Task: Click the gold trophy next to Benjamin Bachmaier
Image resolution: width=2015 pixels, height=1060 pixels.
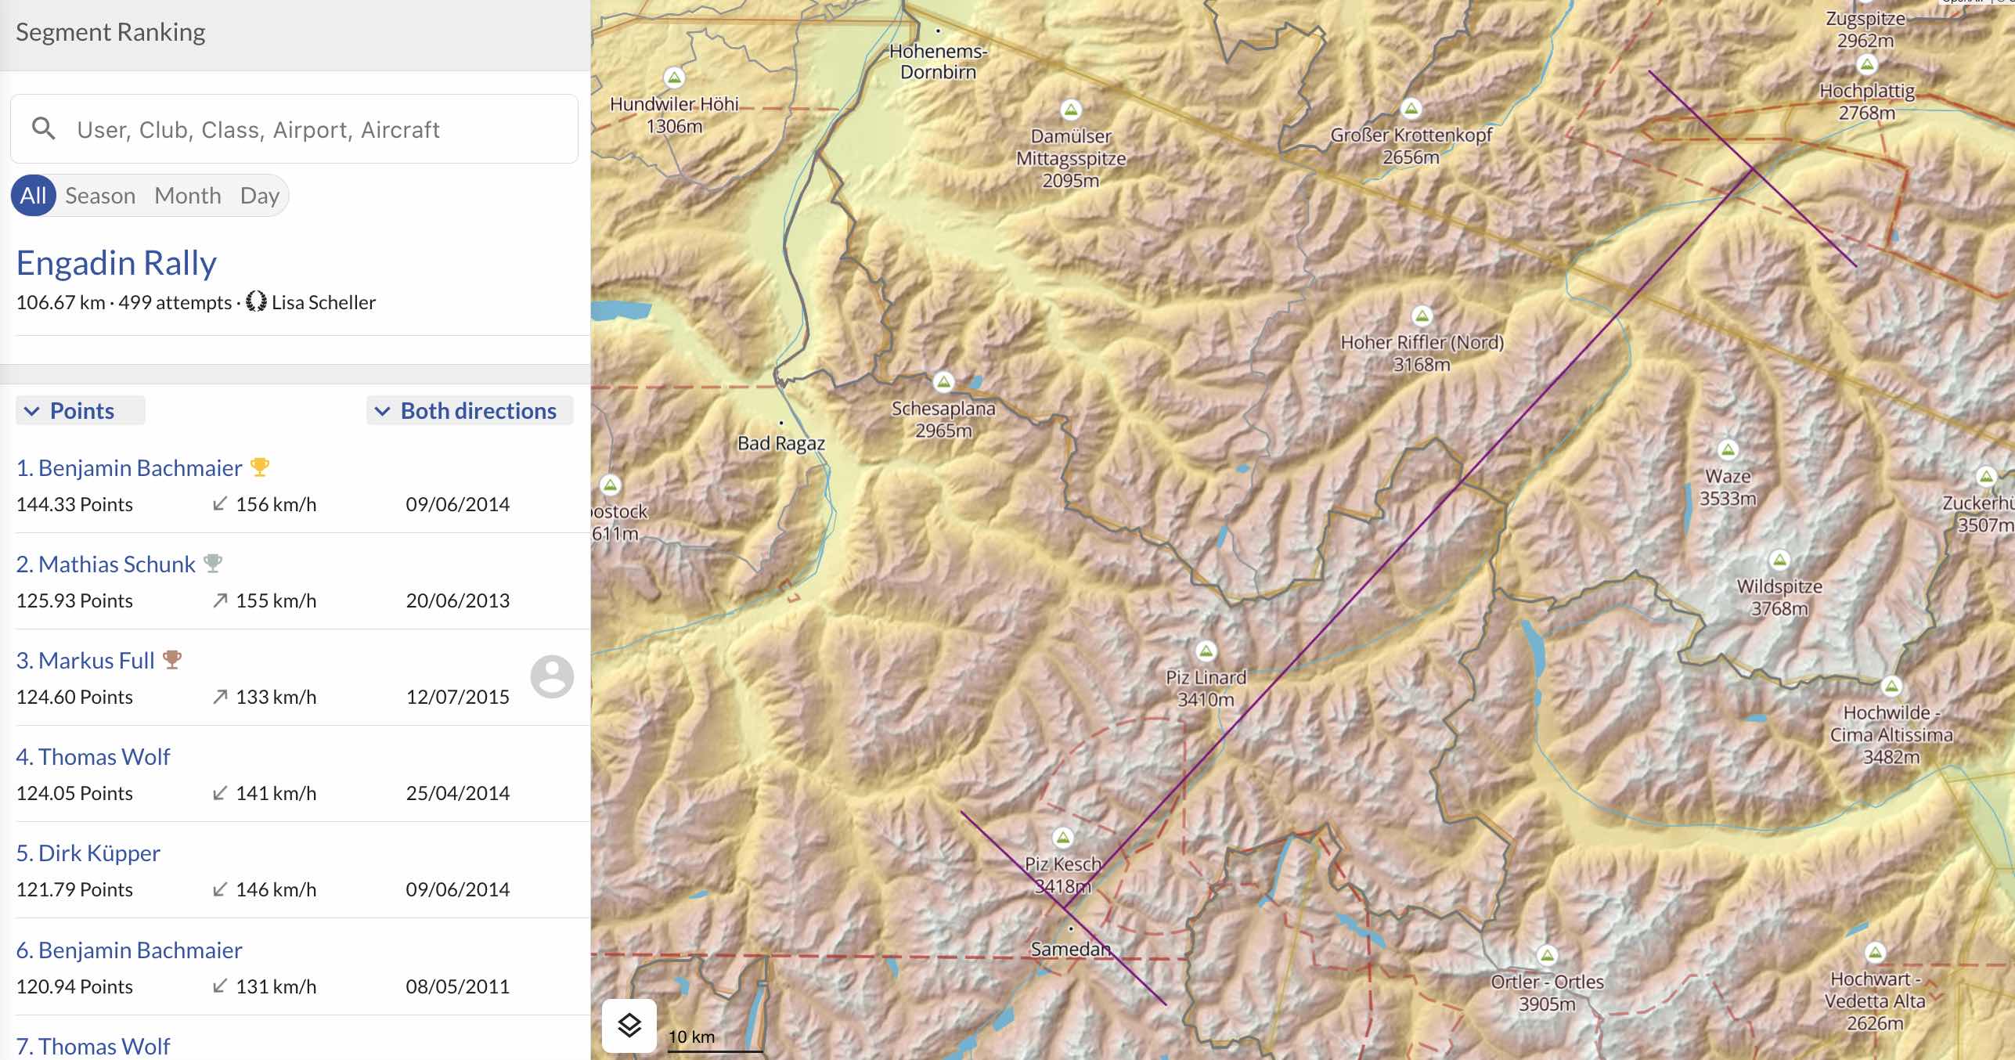Action: pos(260,467)
